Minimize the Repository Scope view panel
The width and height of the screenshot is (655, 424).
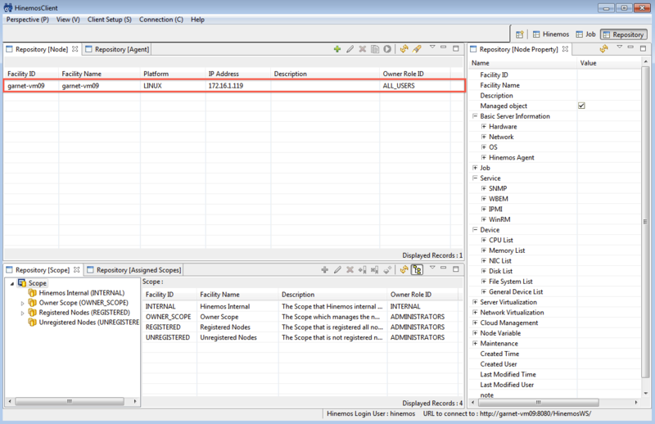click(444, 268)
